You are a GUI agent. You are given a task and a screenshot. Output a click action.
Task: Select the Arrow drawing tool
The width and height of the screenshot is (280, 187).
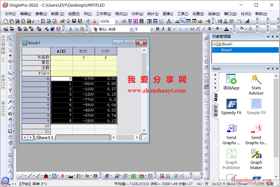[10, 102]
